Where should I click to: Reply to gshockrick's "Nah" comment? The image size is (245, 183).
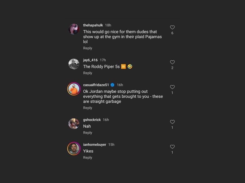[x=87, y=133]
